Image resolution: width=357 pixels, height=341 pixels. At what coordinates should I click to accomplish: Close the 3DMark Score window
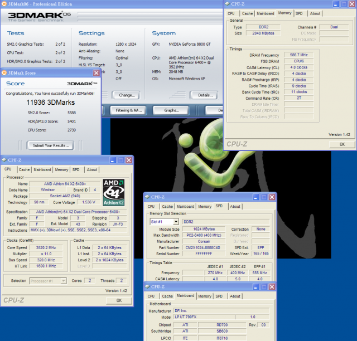pos(97,73)
